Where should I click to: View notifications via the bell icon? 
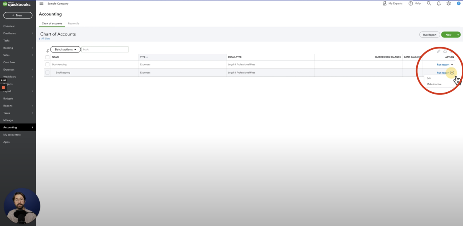pos(439,3)
